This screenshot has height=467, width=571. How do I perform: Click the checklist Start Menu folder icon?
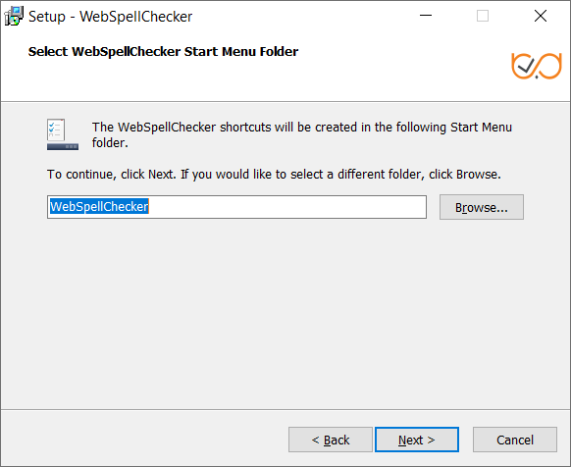[63, 134]
